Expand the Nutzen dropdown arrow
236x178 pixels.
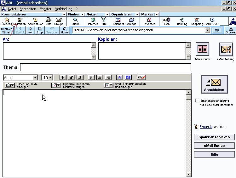(107, 14)
